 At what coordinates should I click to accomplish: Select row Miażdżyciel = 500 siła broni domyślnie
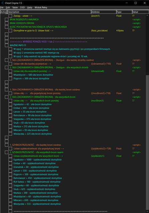tap(33, 75)
